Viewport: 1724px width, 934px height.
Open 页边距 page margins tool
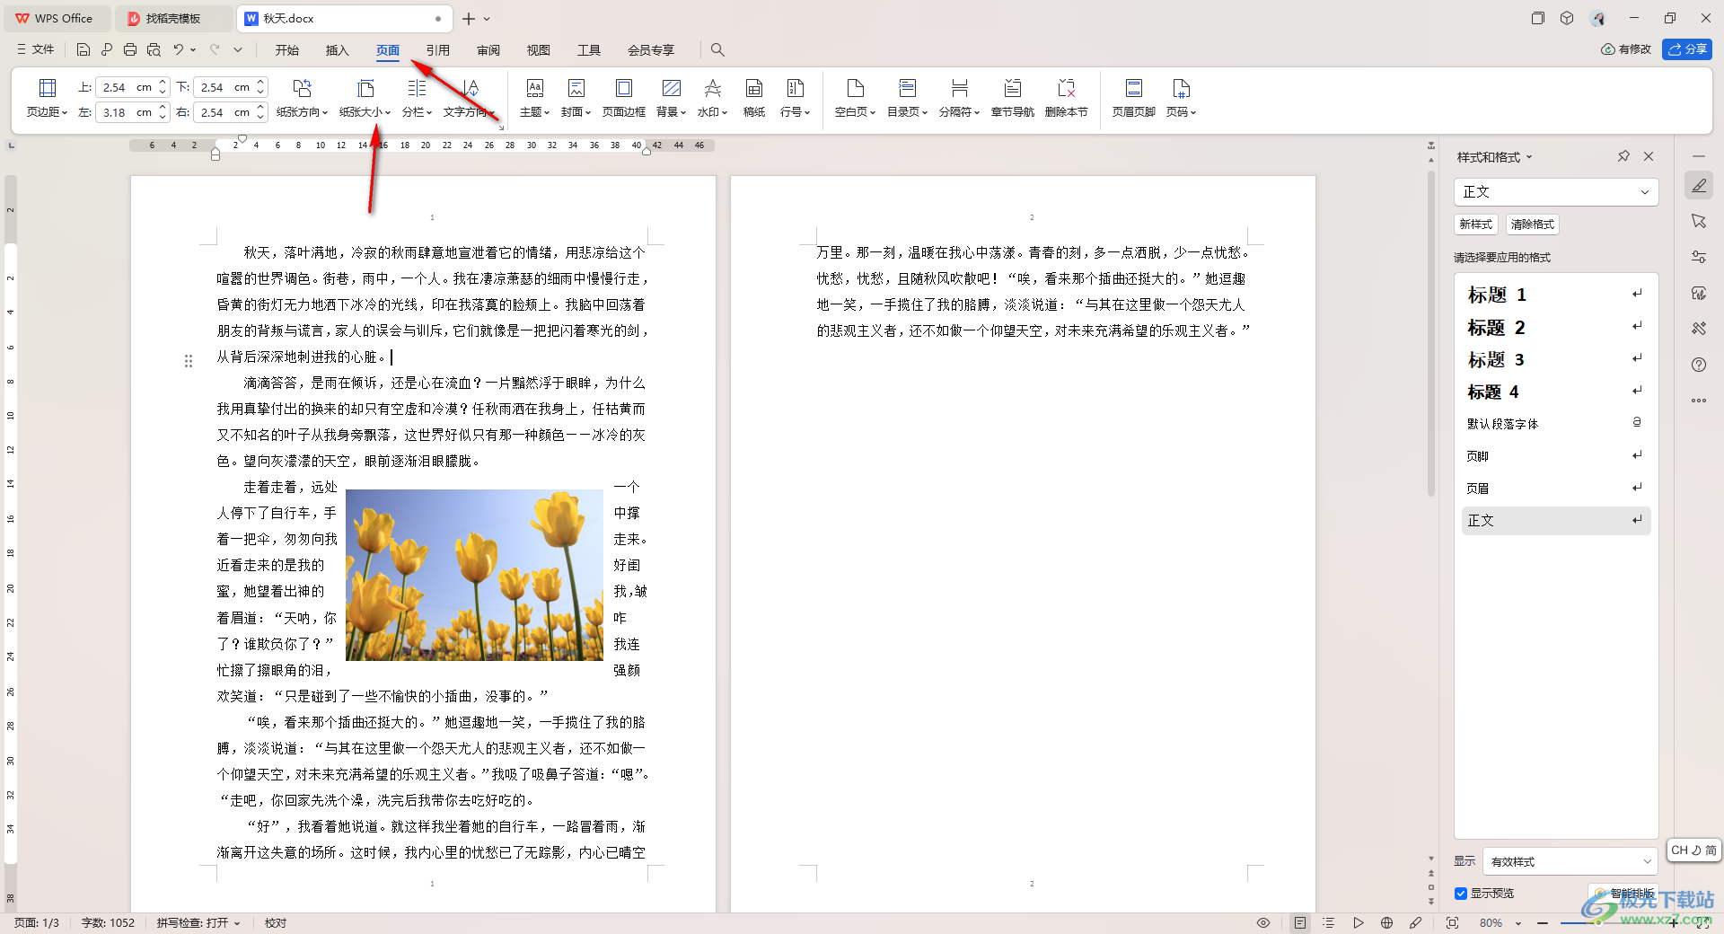tap(47, 98)
